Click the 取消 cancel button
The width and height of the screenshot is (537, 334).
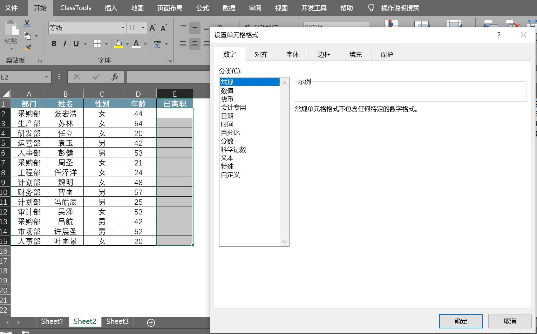[x=510, y=321]
